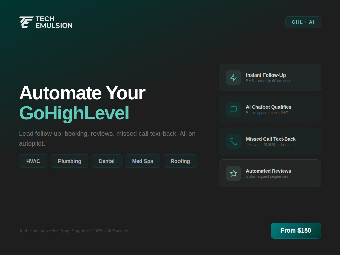Click the star Automated Reviews icon
The height and width of the screenshot is (255, 340).
coord(234,173)
